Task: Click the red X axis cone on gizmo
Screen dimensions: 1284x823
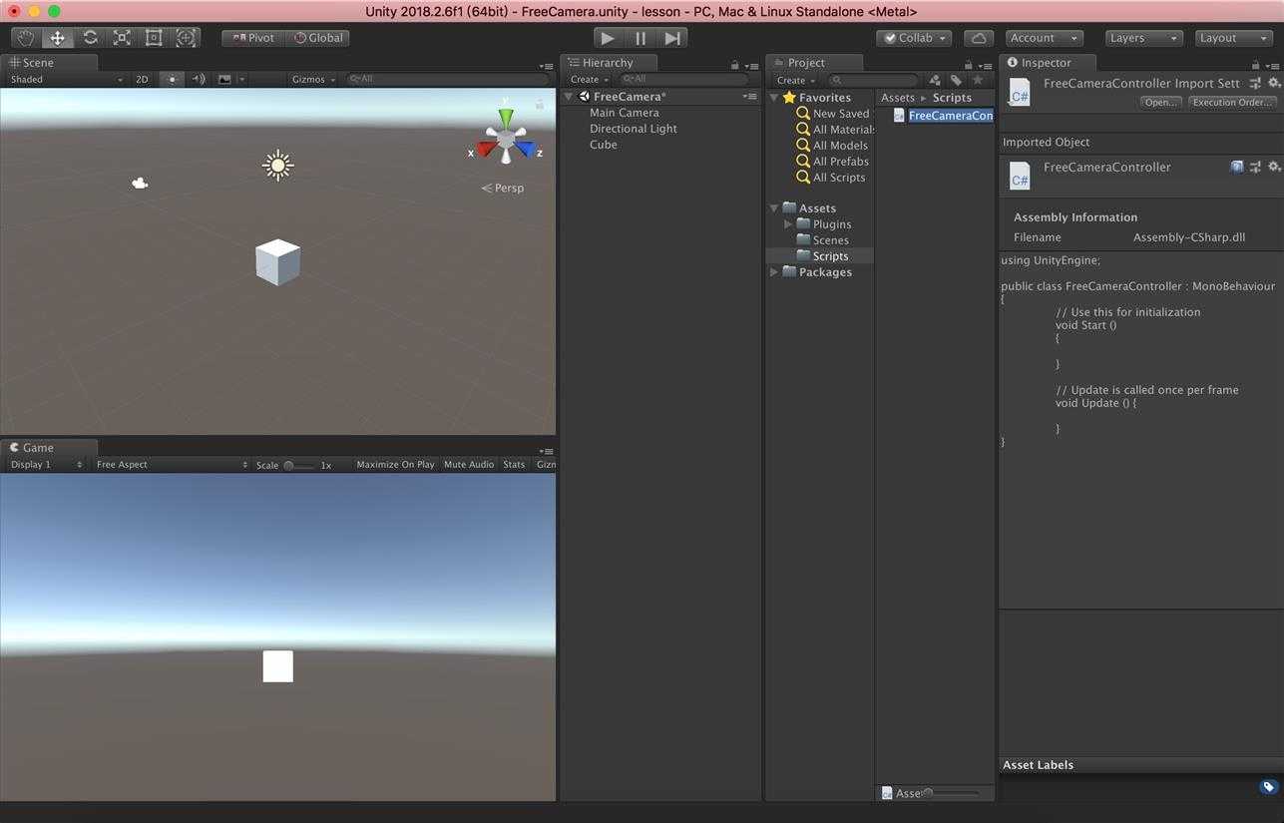Action: pyautogui.click(x=486, y=150)
